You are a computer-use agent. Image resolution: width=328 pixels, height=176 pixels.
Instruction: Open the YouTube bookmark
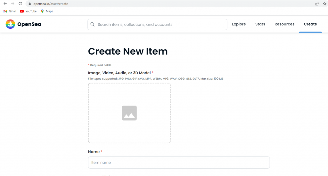tap(28, 11)
